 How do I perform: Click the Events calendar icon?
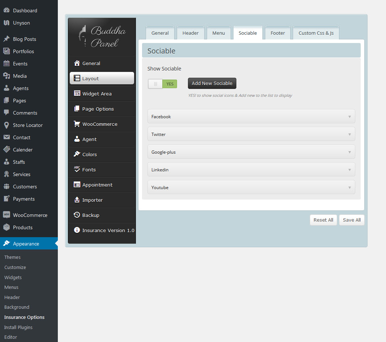tap(7, 64)
